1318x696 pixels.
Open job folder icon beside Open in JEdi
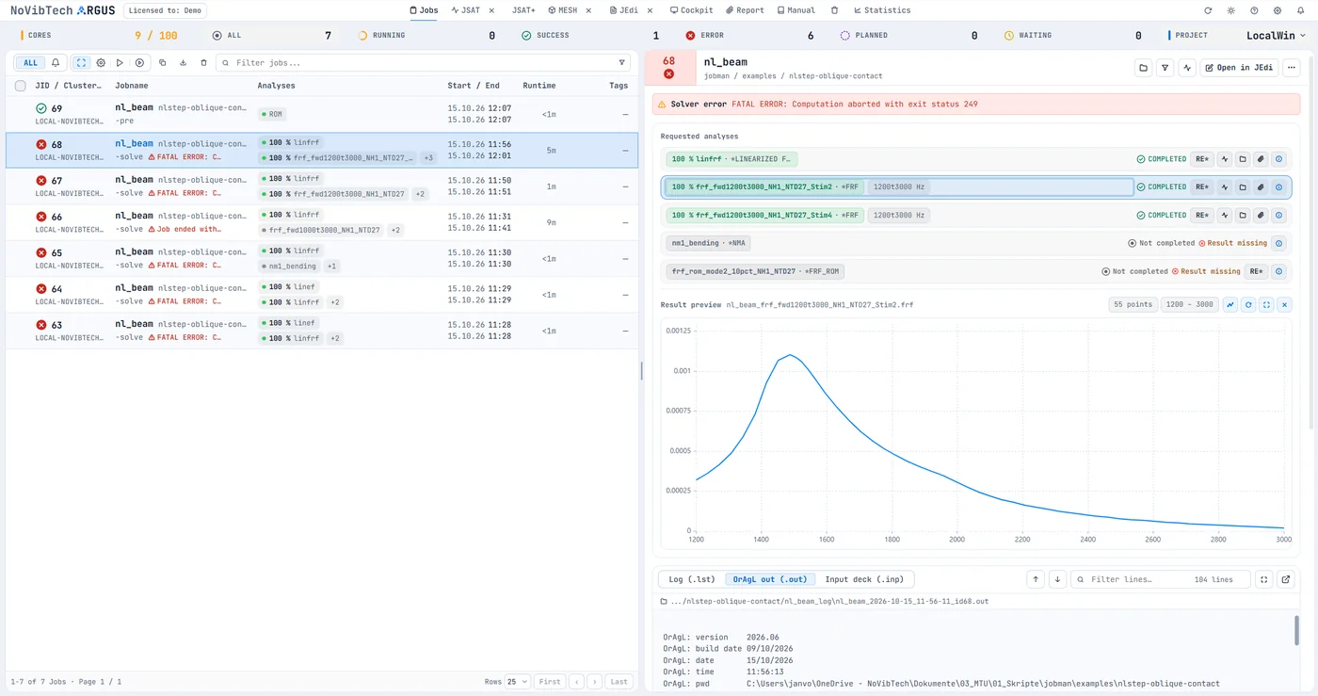pos(1143,68)
